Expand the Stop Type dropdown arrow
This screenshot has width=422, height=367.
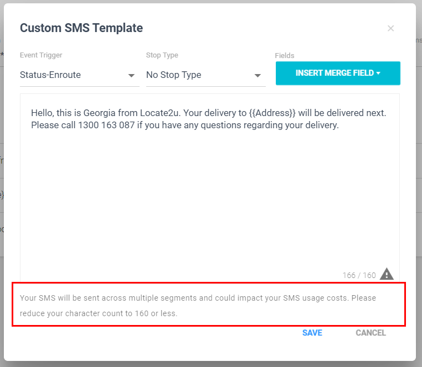coord(258,76)
